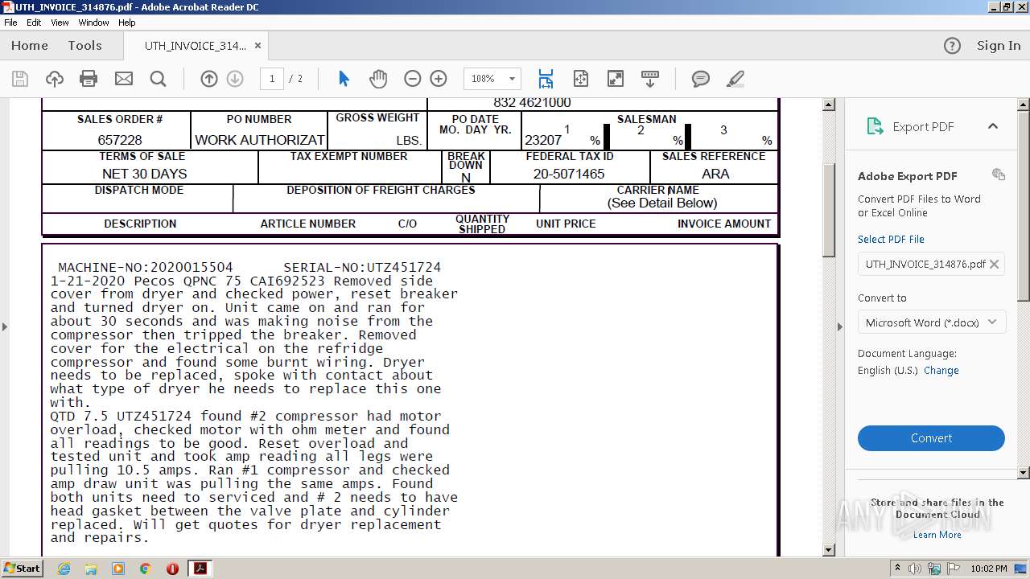
Task: Expand the left navigation pane arrow
Action: click(x=5, y=326)
